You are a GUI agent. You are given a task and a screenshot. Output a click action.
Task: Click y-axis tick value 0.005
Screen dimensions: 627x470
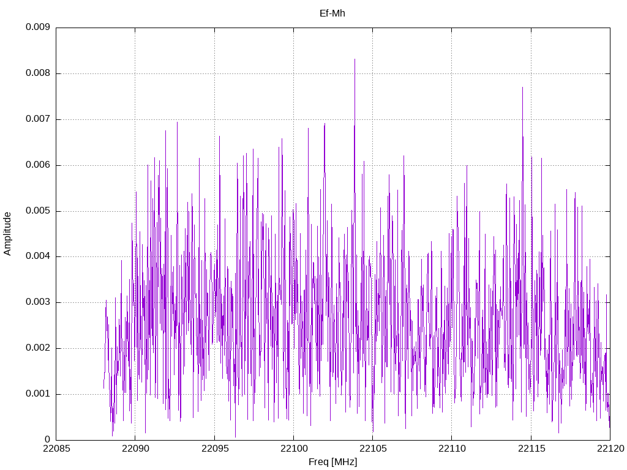pos(38,211)
